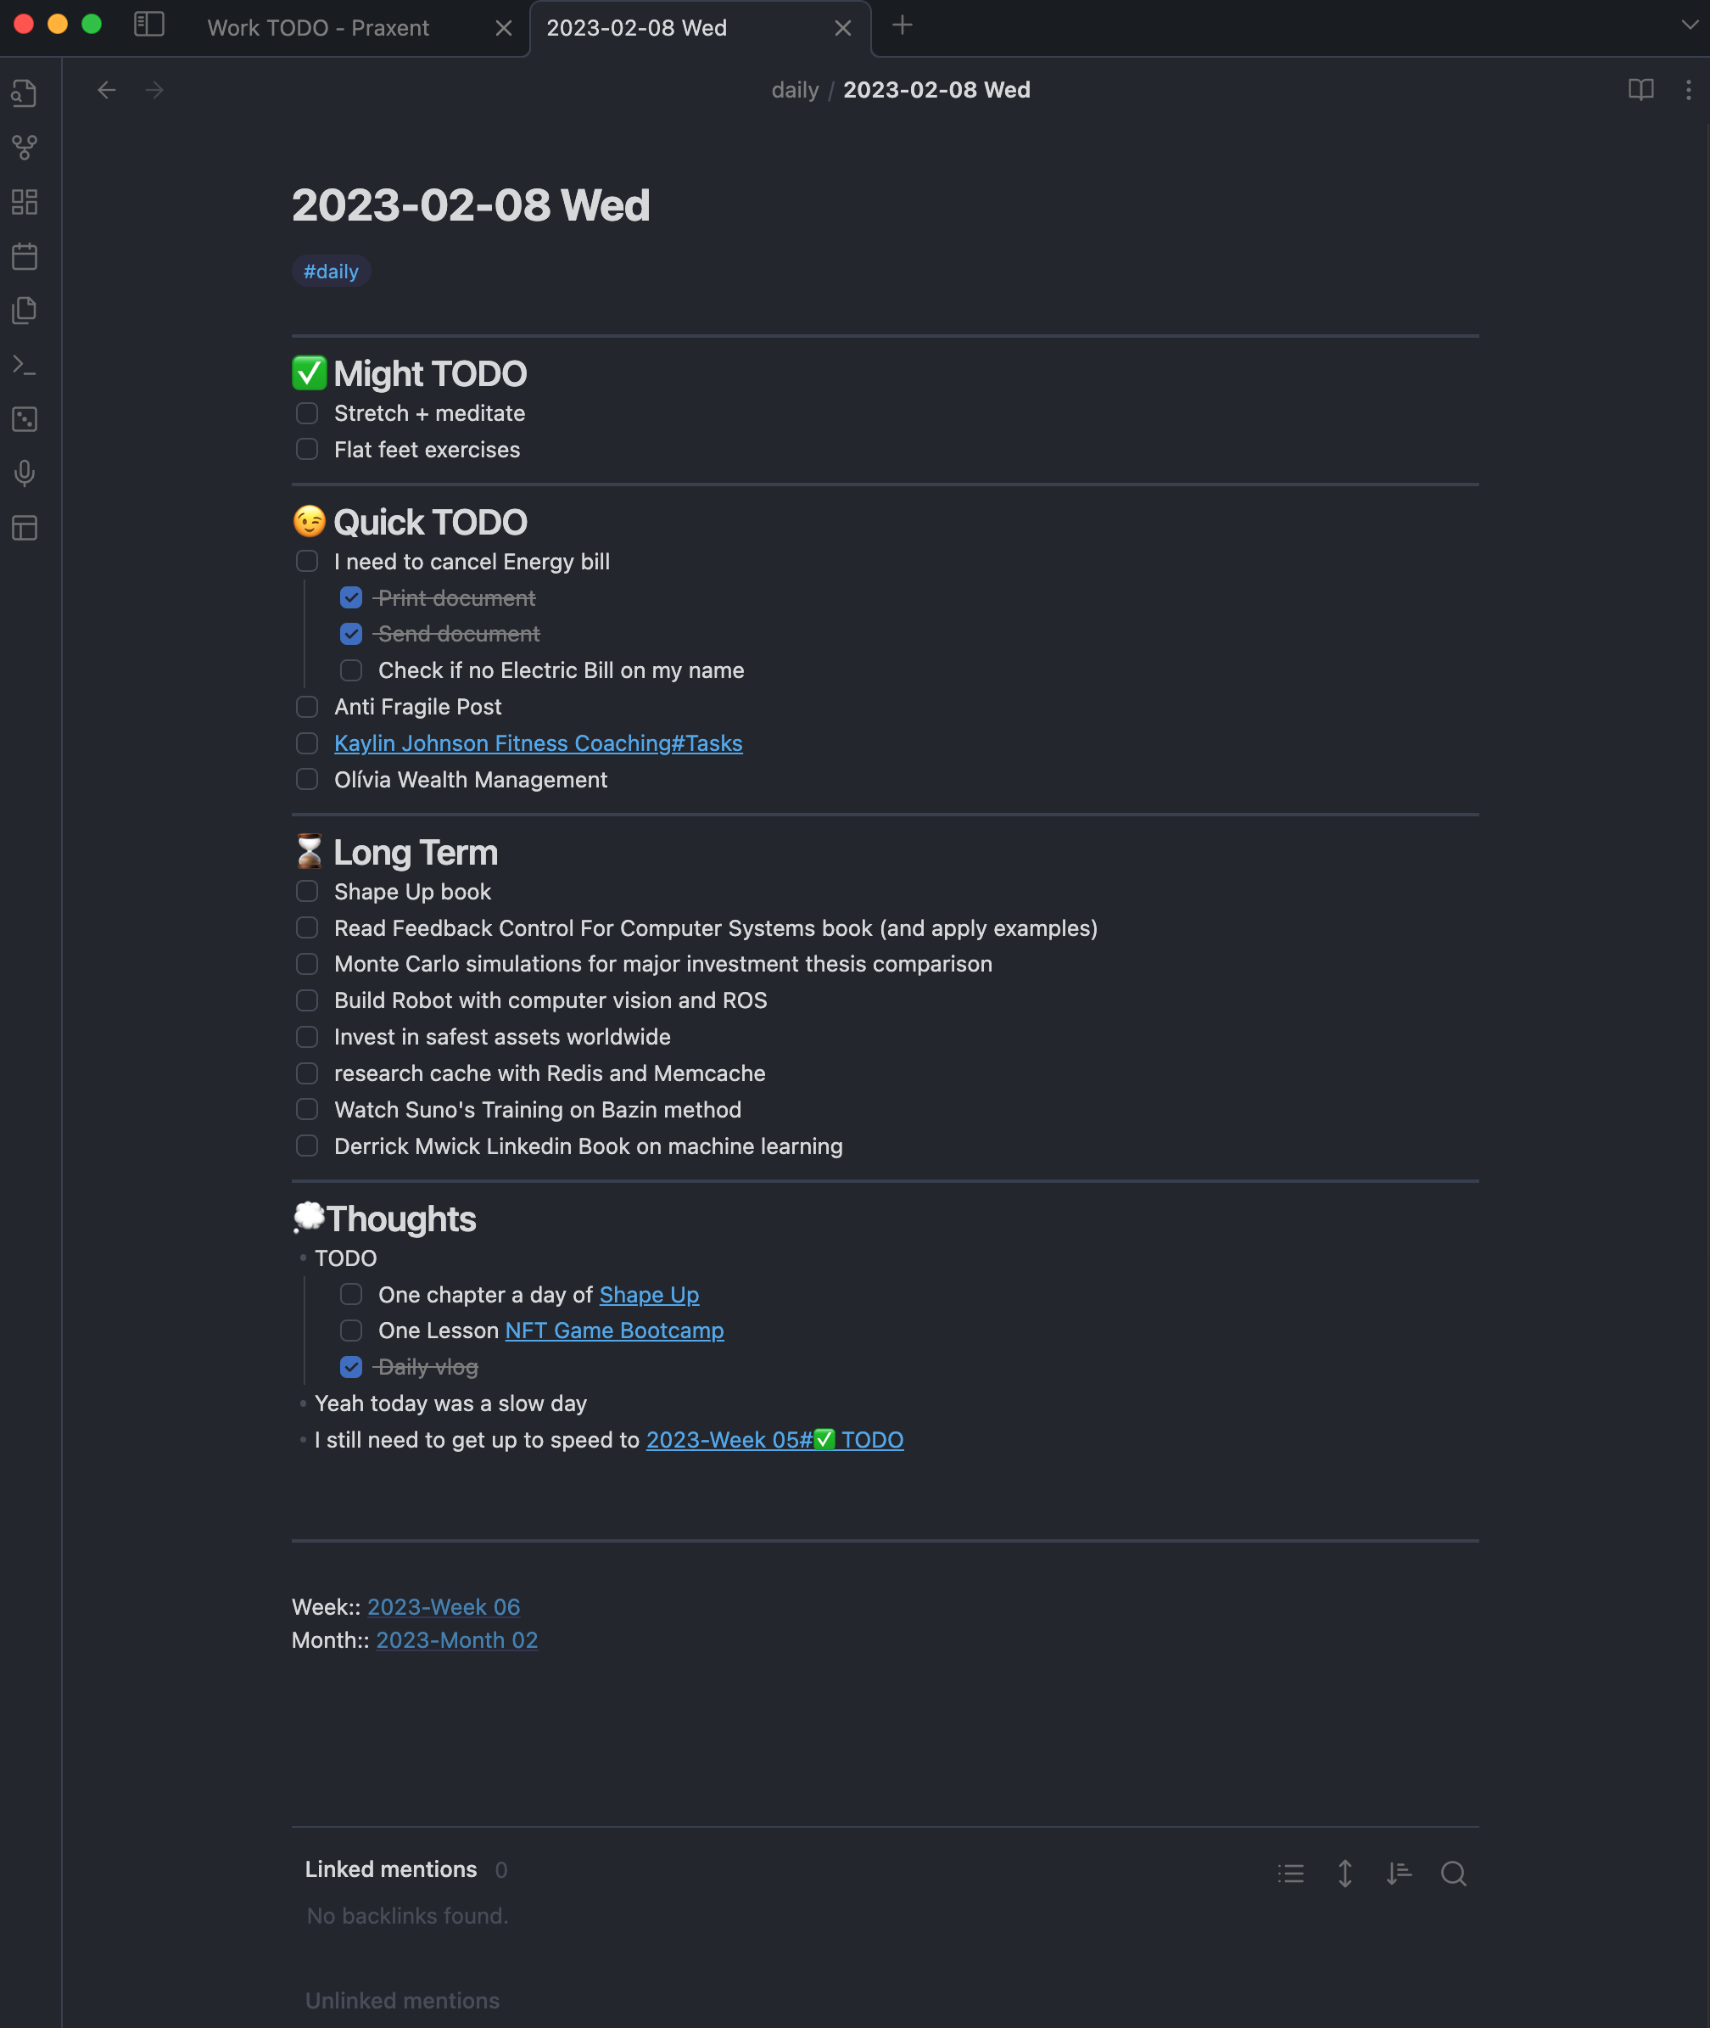Toggle the left sidebar panel icon

click(148, 25)
